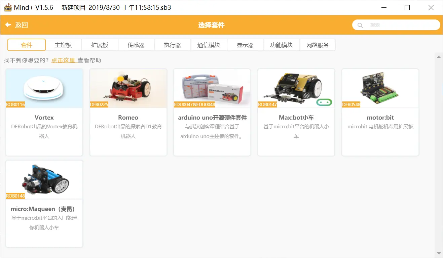The width and height of the screenshot is (443, 258).
Task: Click the motor:bit title text
Action: click(380, 118)
